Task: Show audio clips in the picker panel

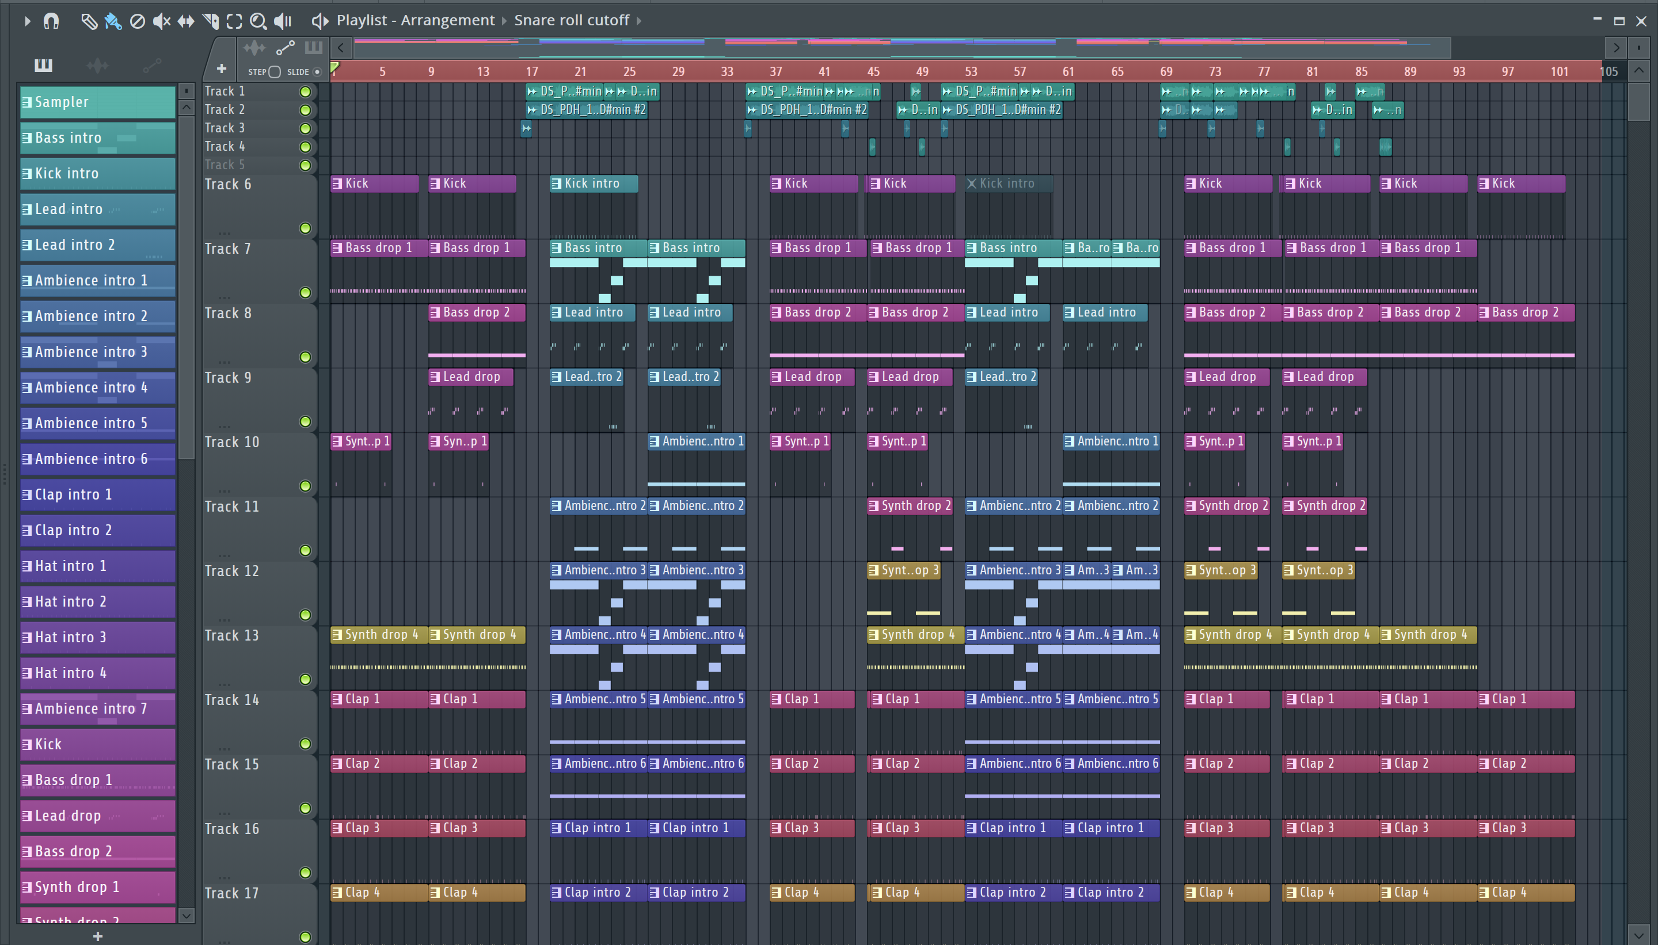Action: point(97,65)
